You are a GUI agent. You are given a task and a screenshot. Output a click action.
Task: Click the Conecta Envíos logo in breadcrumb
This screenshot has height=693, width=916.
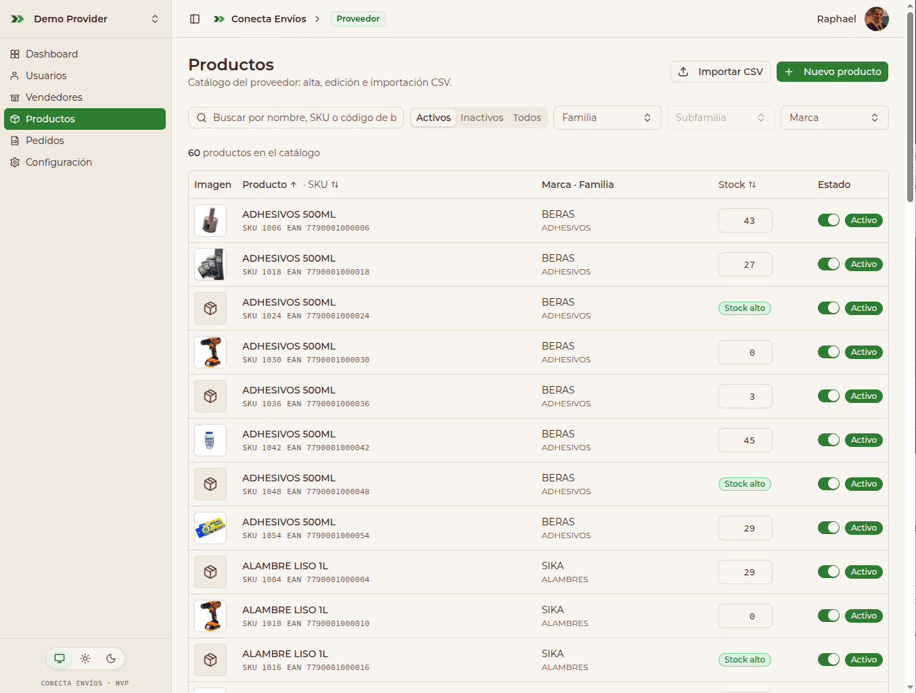(219, 19)
